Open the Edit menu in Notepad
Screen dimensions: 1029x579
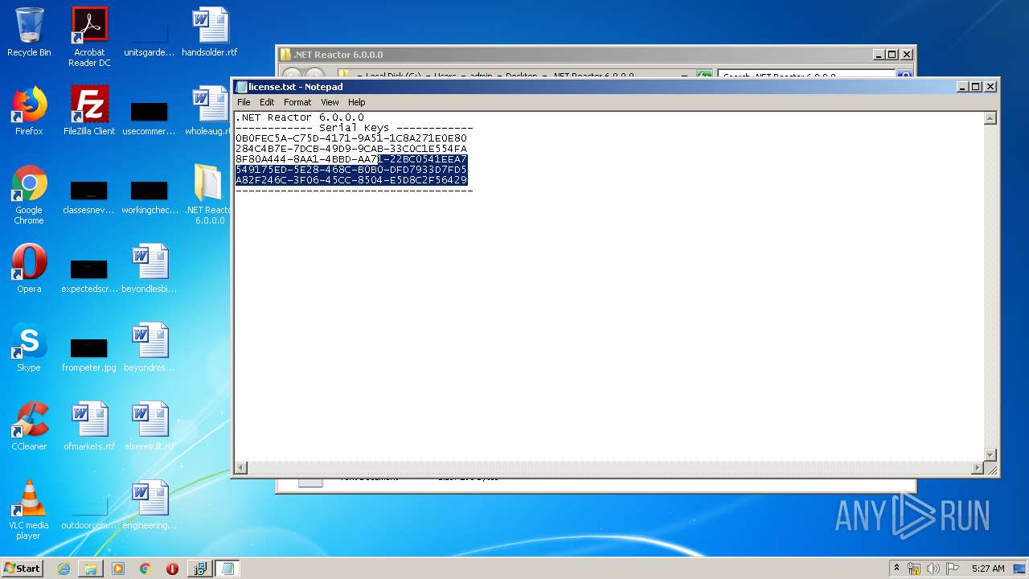point(267,102)
